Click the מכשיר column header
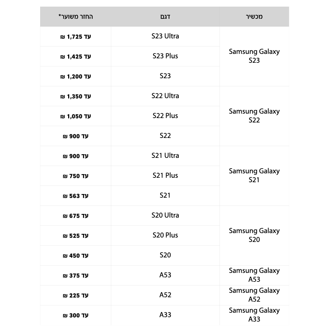Screen dimensions: 329x332 pos(254,17)
